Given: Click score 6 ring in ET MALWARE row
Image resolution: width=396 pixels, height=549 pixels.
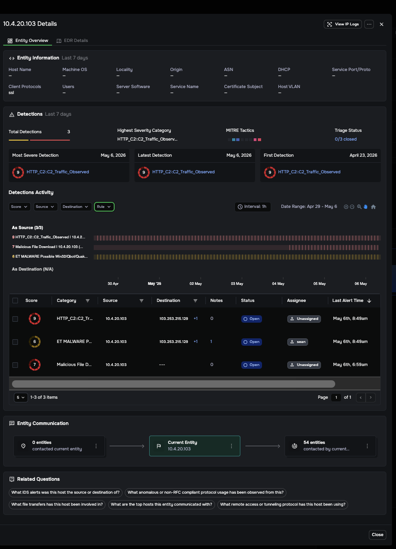Looking at the screenshot, I should pos(35,342).
